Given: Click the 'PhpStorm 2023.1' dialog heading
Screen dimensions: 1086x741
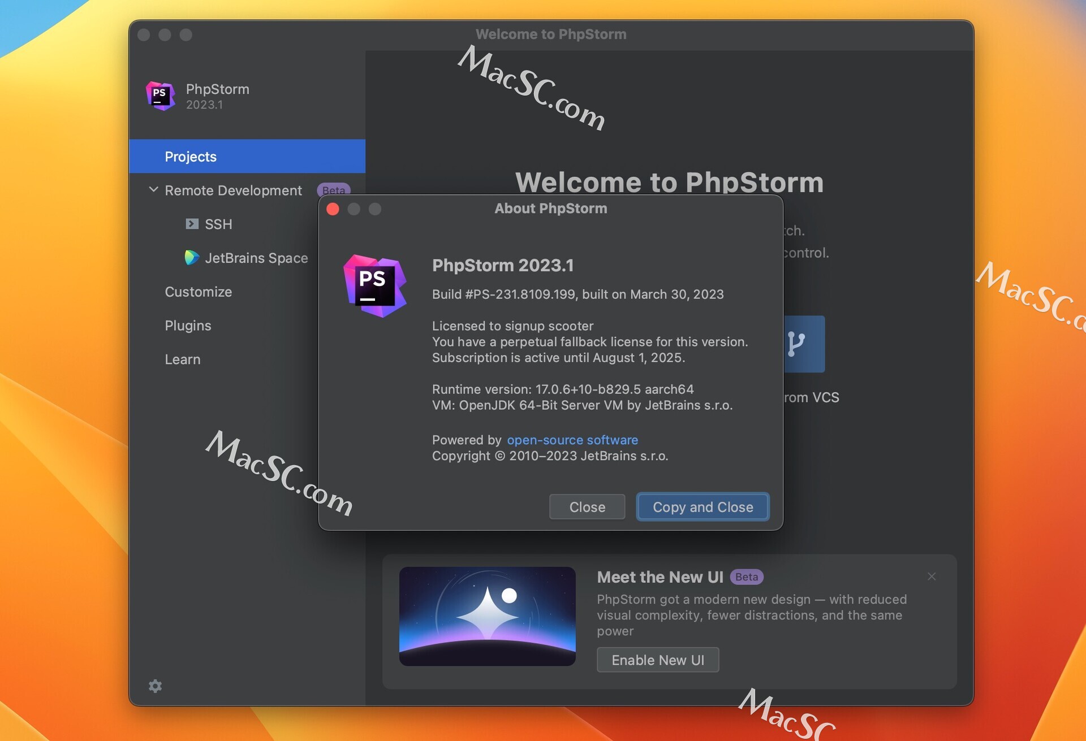Looking at the screenshot, I should pyautogui.click(x=503, y=265).
